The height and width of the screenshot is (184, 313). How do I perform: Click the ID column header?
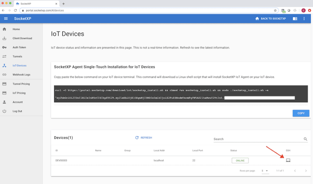57,151
